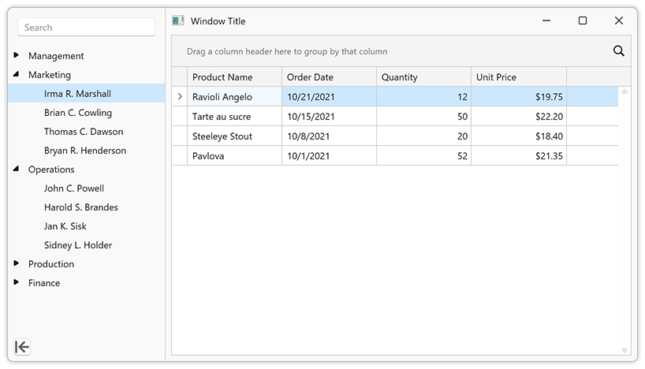Viewport: 645px width, 369px height.
Task: Select employee Harold S. Brandes
Action: 81,207
